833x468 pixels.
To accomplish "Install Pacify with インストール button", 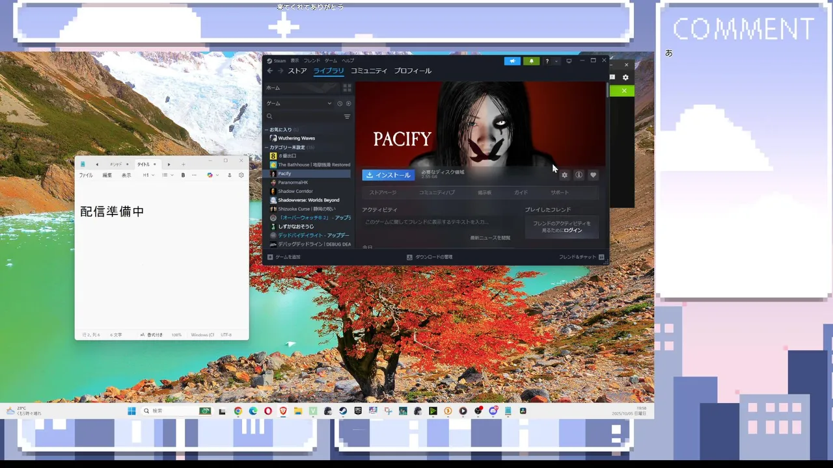I will (x=388, y=175).
